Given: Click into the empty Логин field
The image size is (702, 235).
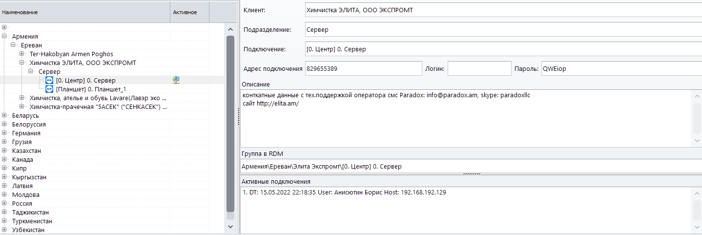Looking at the screenshot, I should click(x=479, y=69).
